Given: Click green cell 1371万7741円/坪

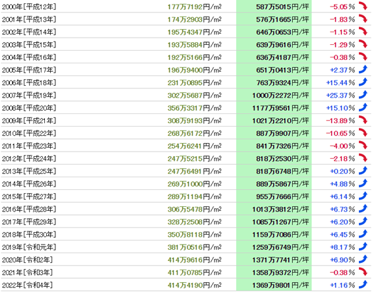Looking at the screenshot, I should point(274,260).
